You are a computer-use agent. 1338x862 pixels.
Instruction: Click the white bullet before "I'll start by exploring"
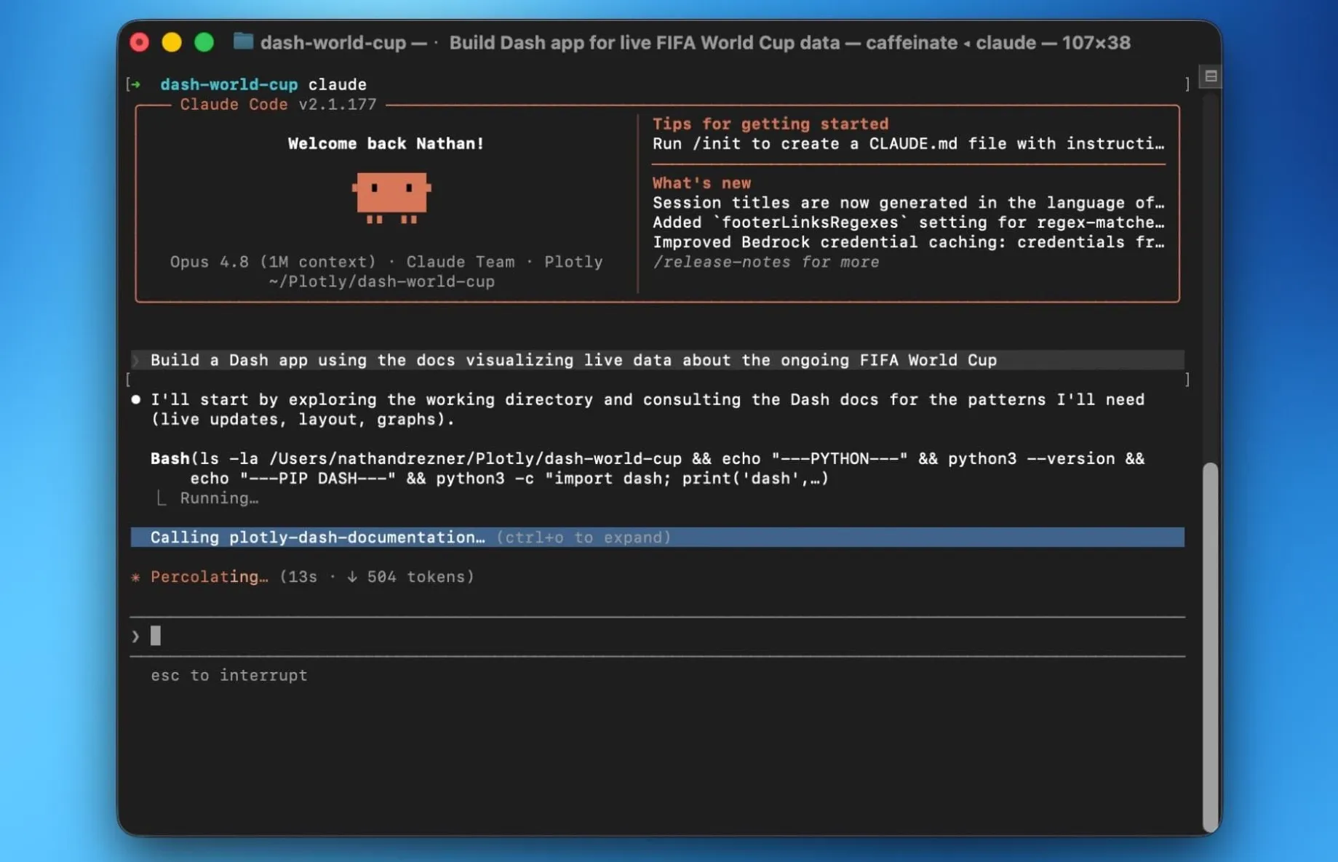coord(135,399)
